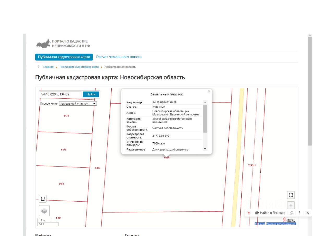This screenshot has height=236, width=334.
Task: Focus the cadastral number search field
Action: click(61, 94)
